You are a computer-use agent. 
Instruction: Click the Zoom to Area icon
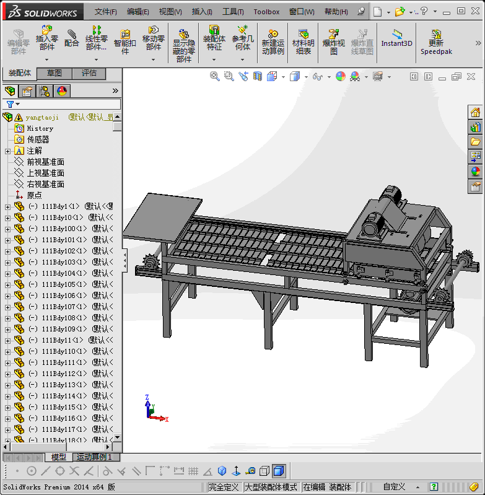[229, 76]
